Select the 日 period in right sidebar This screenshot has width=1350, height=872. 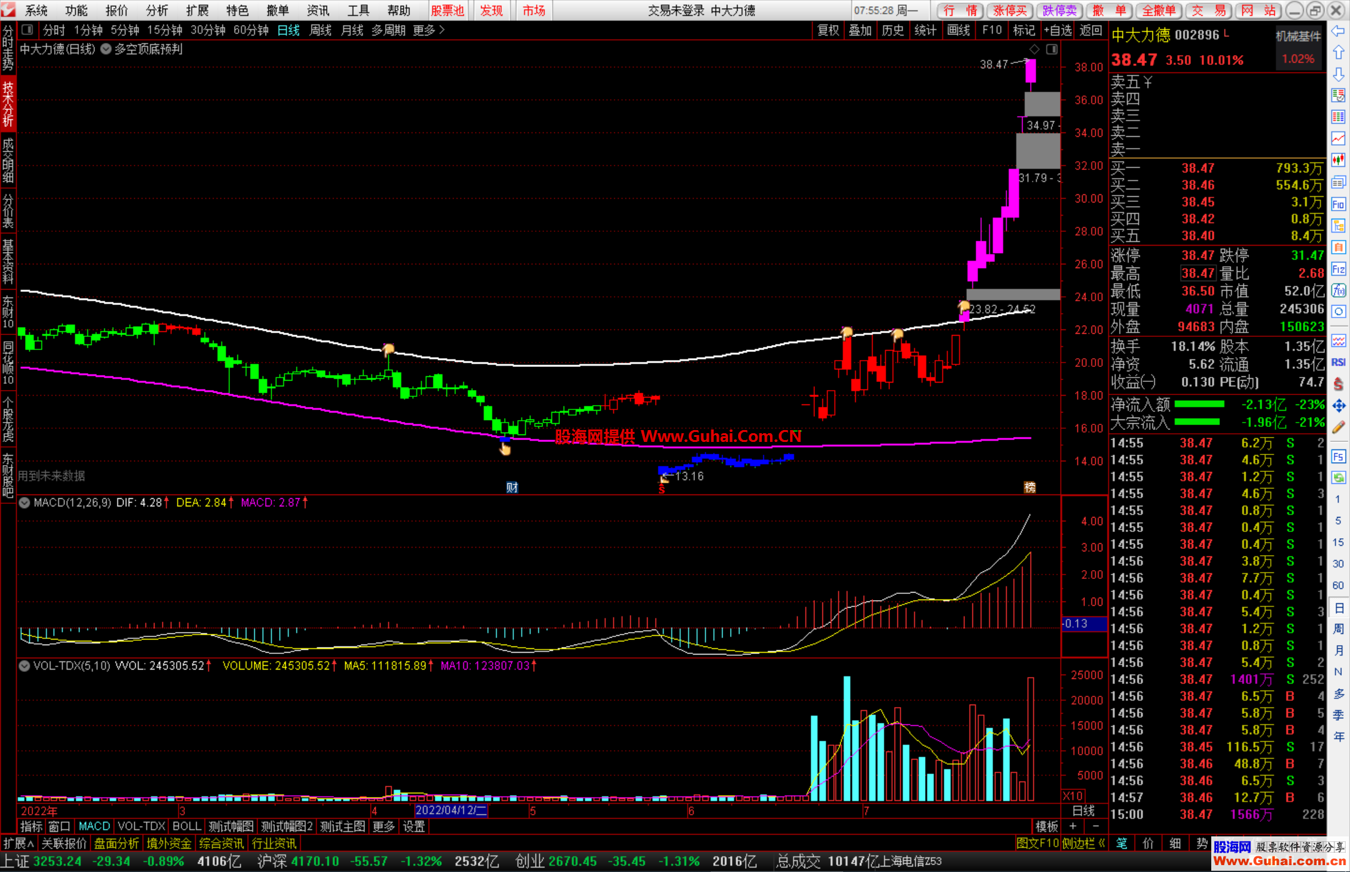pyautogui.click(x=1338, y=608)
